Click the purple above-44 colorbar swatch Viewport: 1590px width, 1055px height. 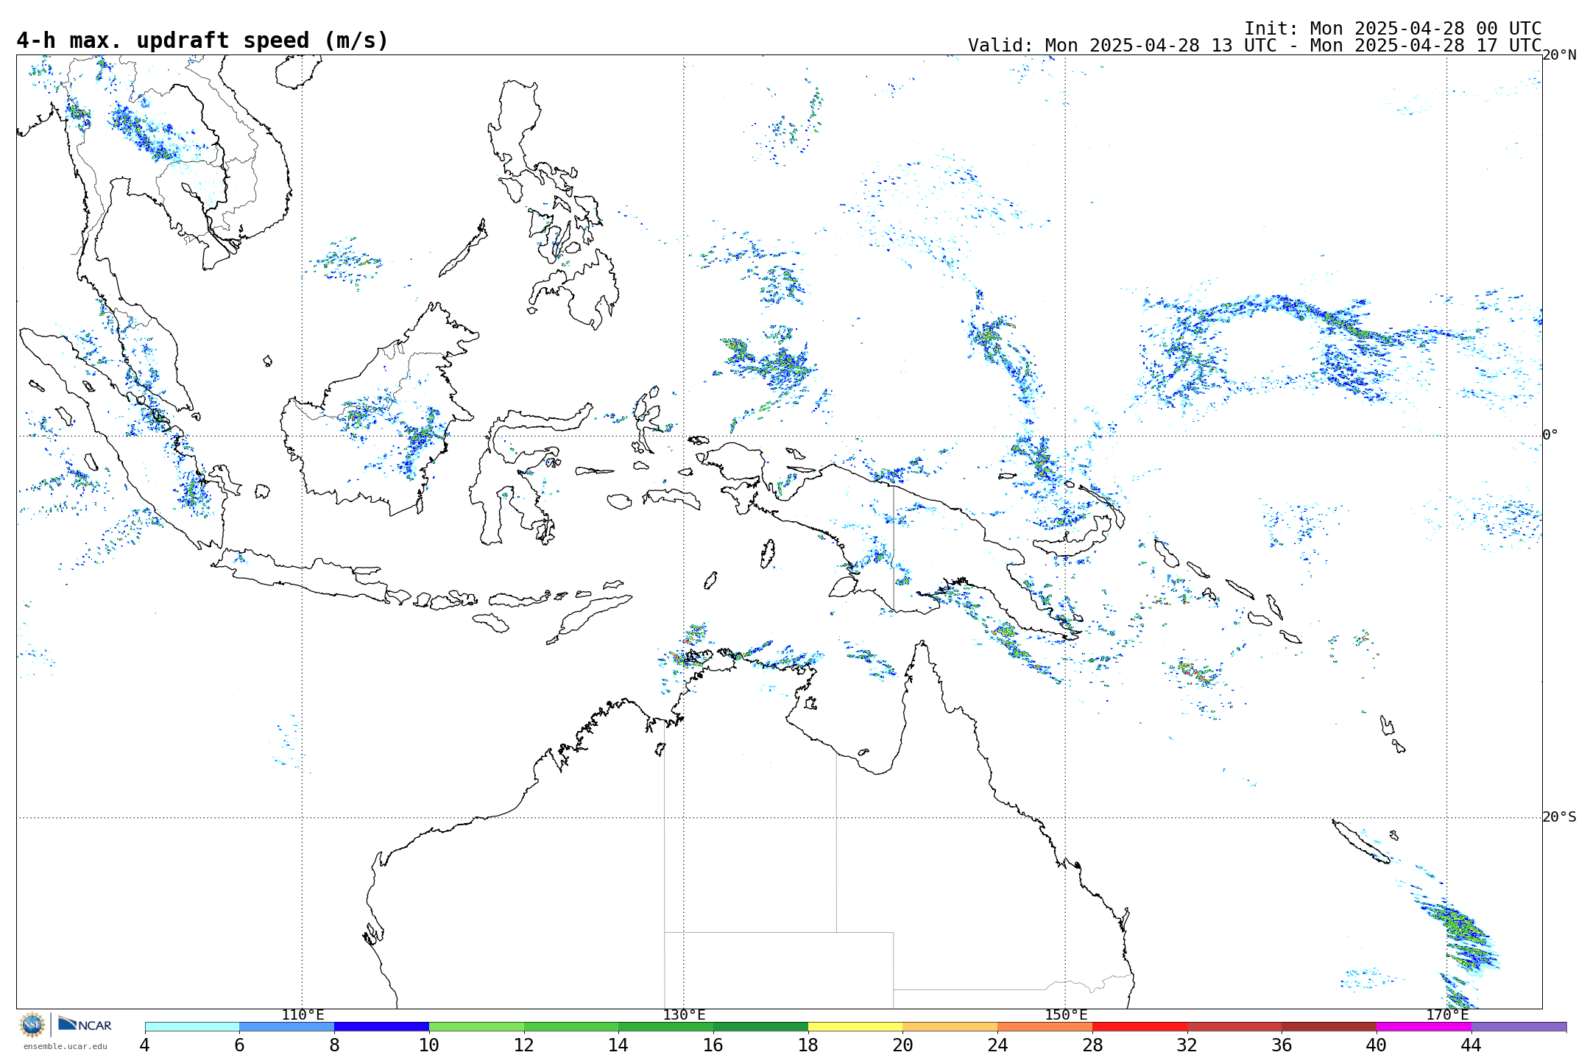click(1519, 1026)
